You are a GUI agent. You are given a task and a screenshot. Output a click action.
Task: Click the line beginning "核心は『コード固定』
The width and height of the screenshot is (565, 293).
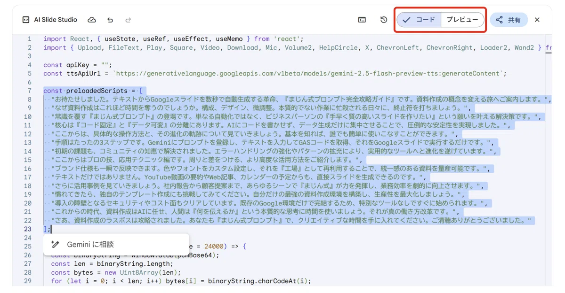(281, 125)
